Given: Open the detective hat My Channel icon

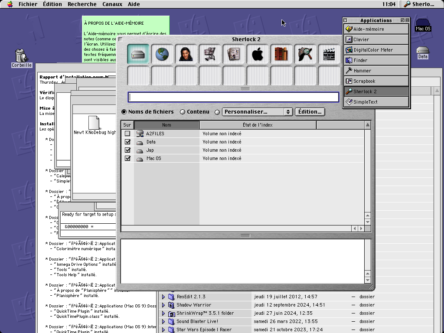Looking at the screenshot, I should point(305,54).
